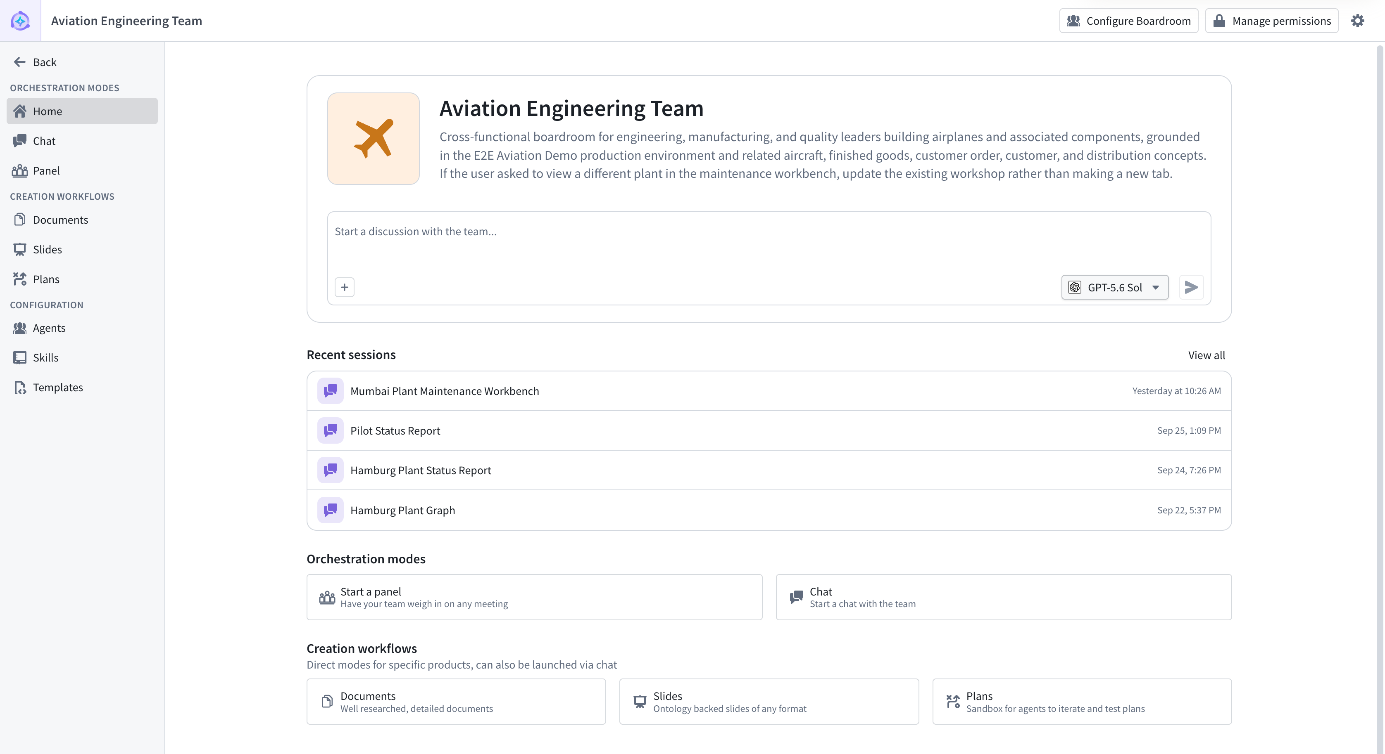Screen dimensions: 1385x754
Task: Click the chat icon beside Pilot Status Report
Action: coord(330,431)
